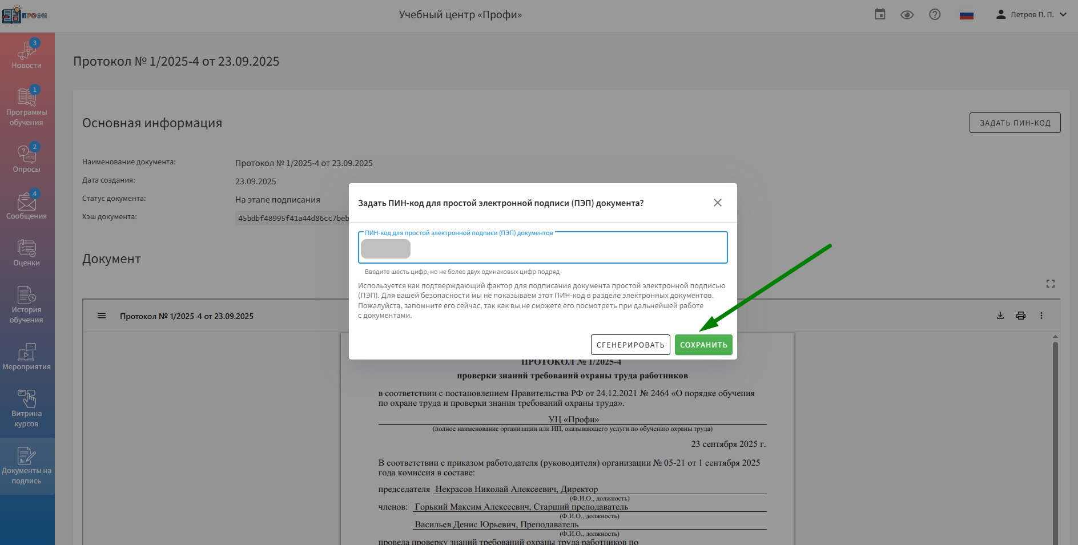
Task: Click the green Сохранить button
Action: tap(703, 345)
